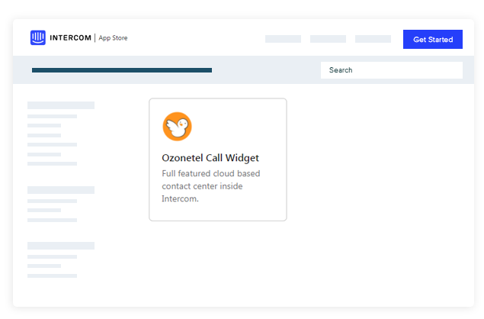Click the Ozonetel card description text

[211, 186]
